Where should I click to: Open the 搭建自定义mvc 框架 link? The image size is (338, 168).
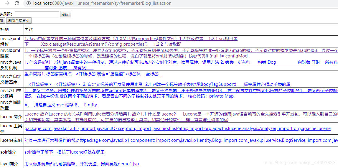pyautogui.click(x=61, y=105)
